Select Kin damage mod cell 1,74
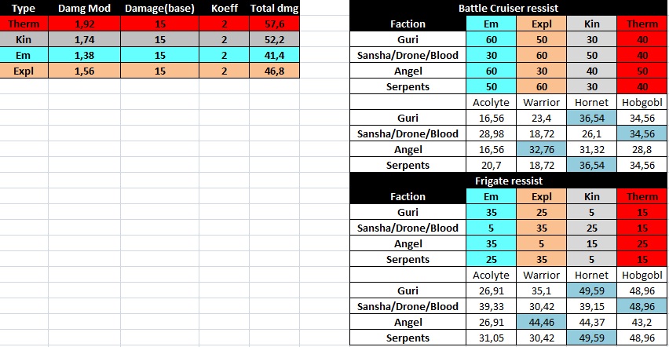669x347 pixels. pyautogui.click(x=85, y=40)
